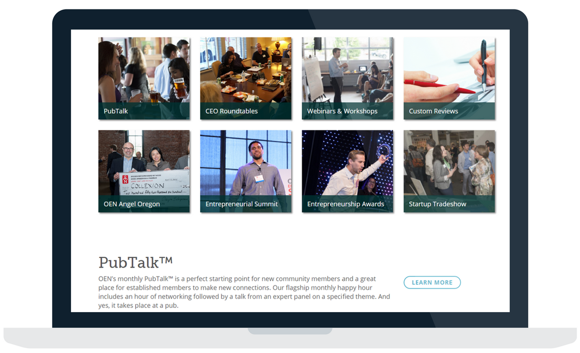
Task: Open the Startup Tradeshow photo tile
Action: [449, 171]
